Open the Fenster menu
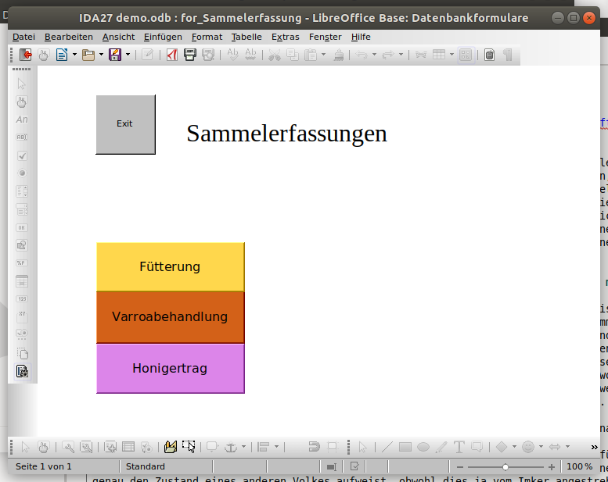 click(325, 37)
